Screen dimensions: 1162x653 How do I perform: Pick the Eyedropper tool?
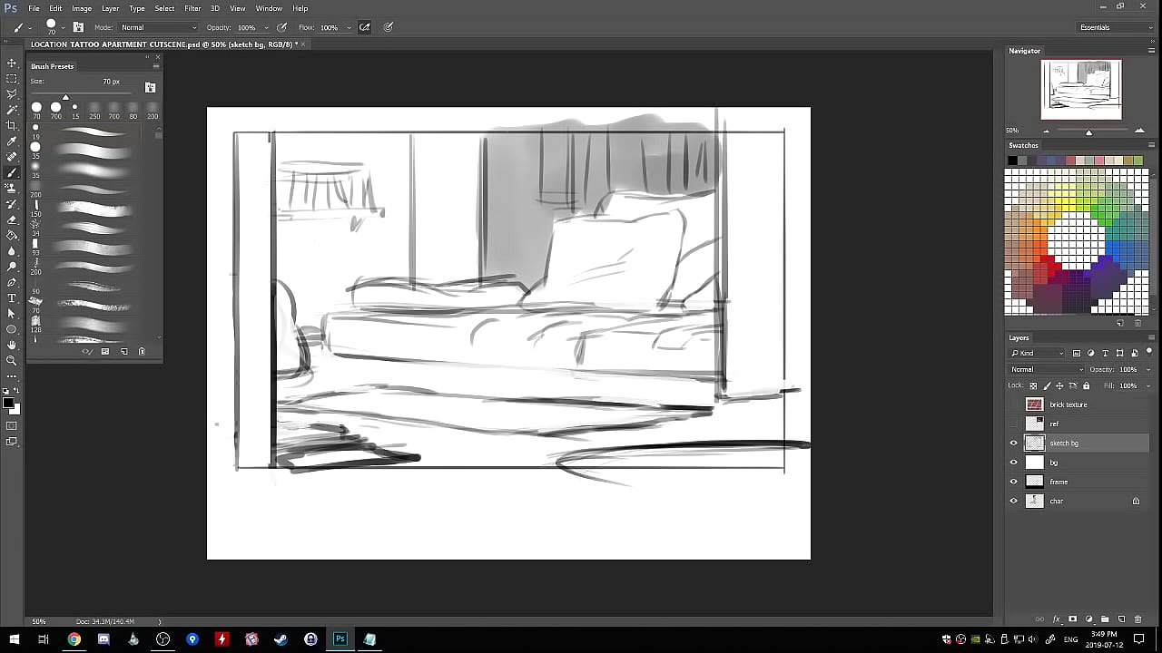coord(12,141)
